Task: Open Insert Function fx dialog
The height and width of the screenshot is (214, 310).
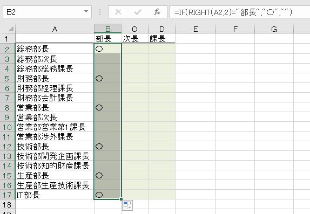Action: pyautogui.click(x=157, y=12)
